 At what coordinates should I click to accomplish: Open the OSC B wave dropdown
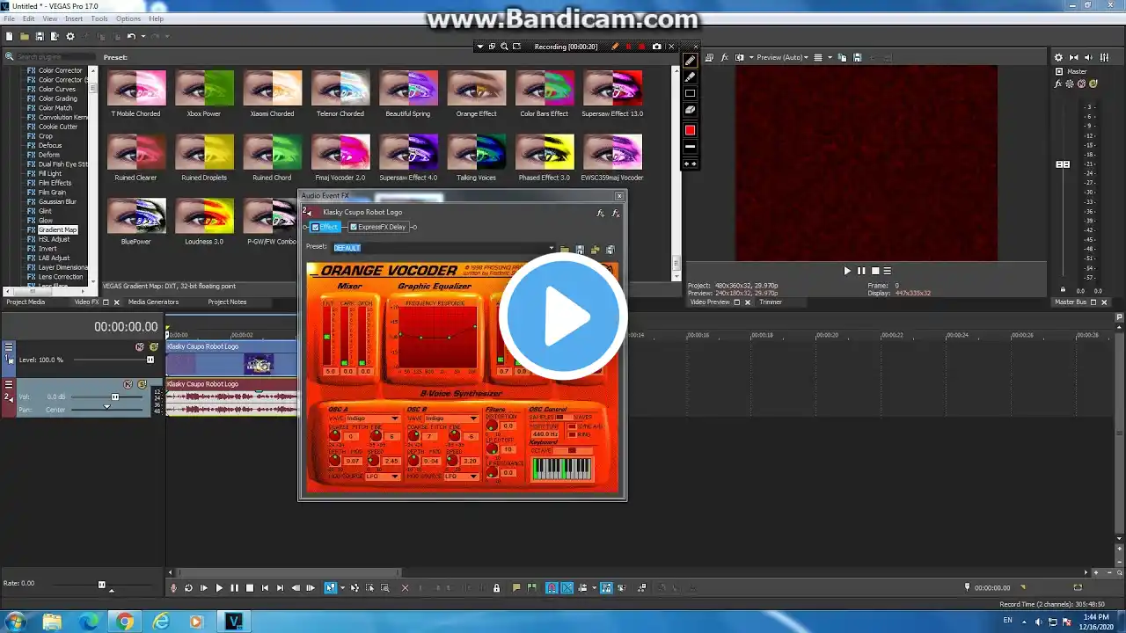[x=473, y=418]
